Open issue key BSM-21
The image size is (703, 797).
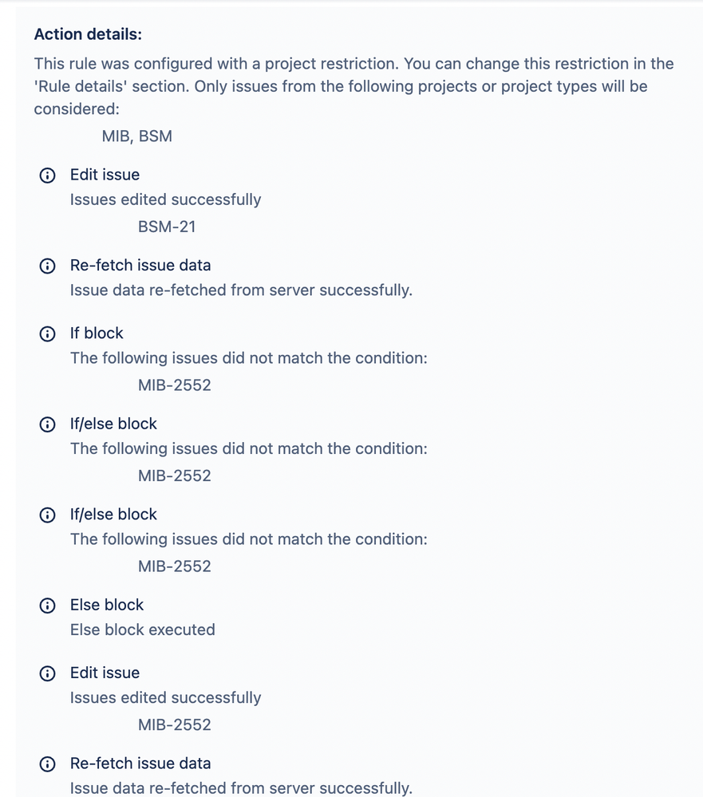(167, 227)
